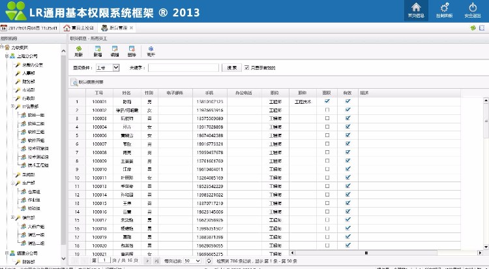Click the 新增 add toolbar icon
Image resolution: width=489 pixels, height=269 pixels.
(x=98, y=49)
